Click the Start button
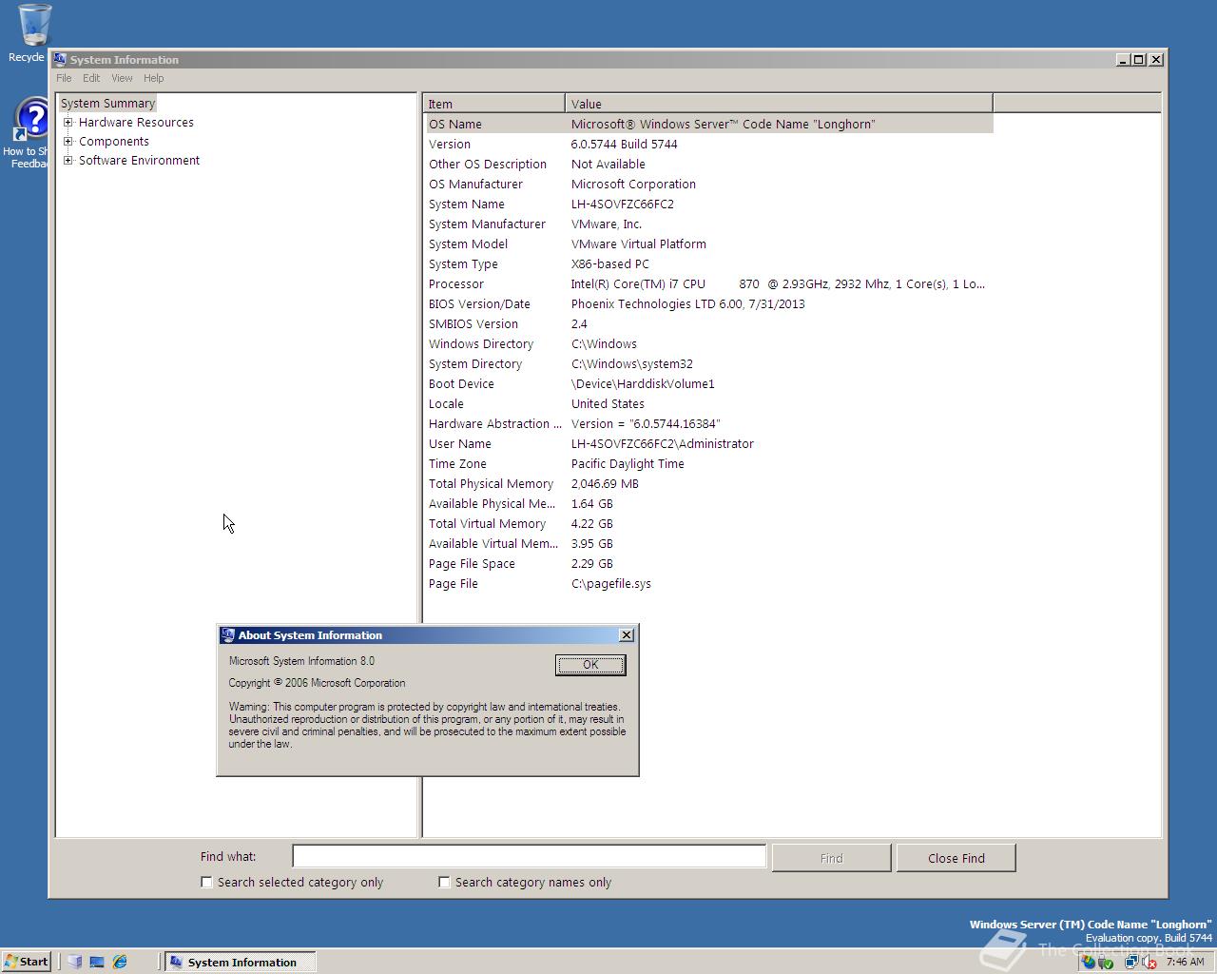The image size is (1217, 974). [27, 962]
